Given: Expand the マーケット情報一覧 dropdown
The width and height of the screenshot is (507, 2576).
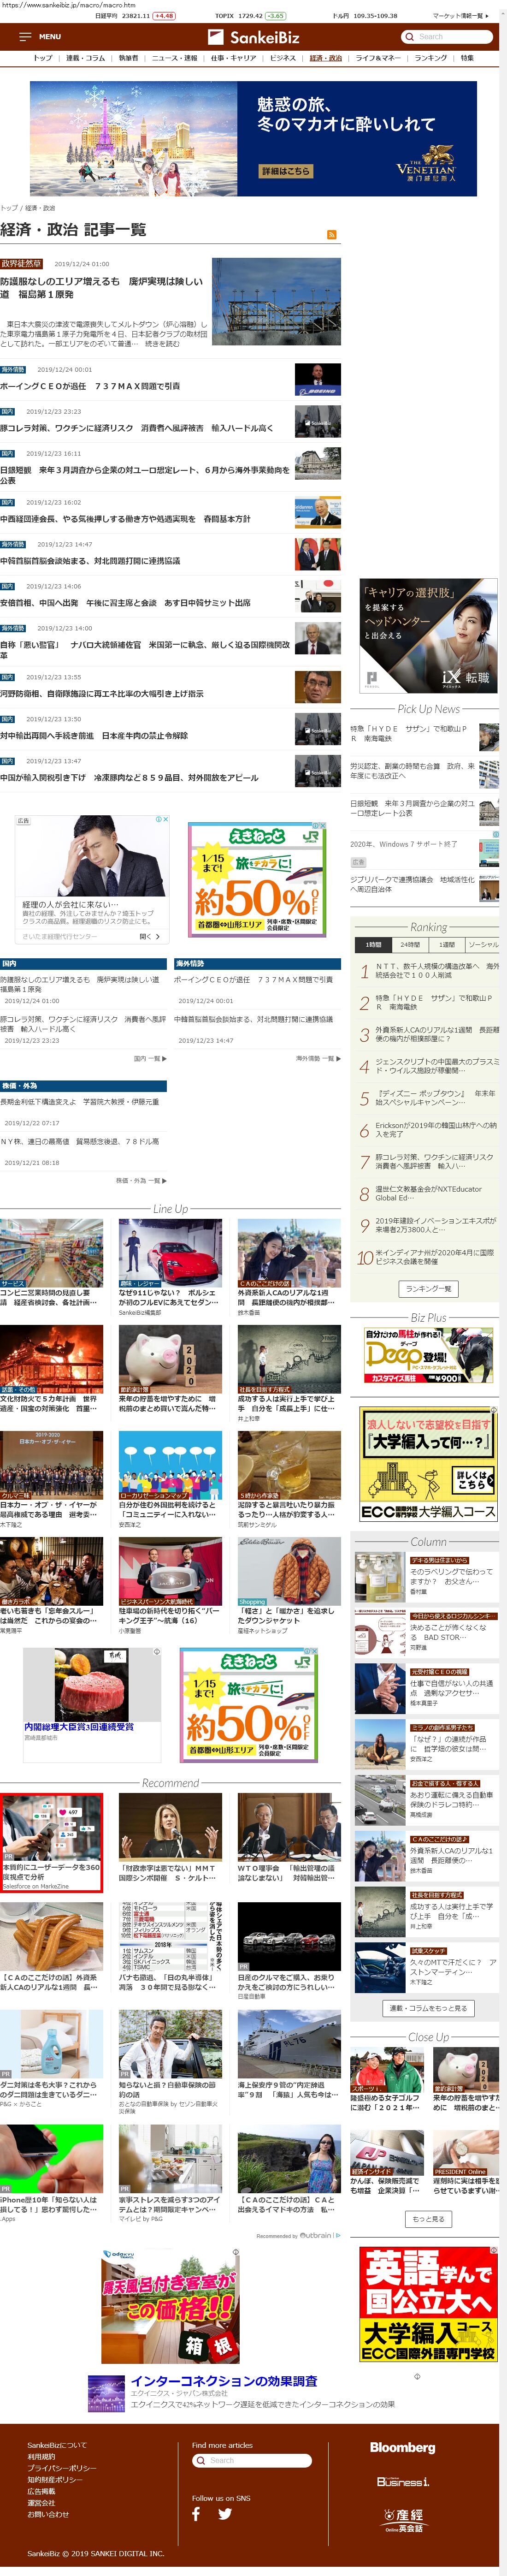Looking at the screenshot, I should pos(460,16).
